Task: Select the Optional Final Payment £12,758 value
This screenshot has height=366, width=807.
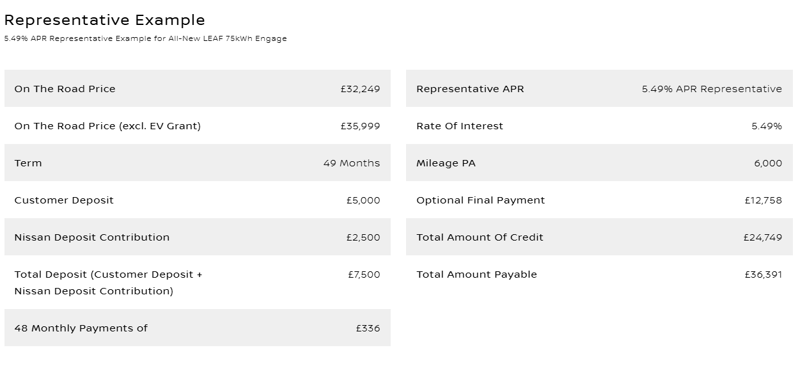Action: point(763,200)
